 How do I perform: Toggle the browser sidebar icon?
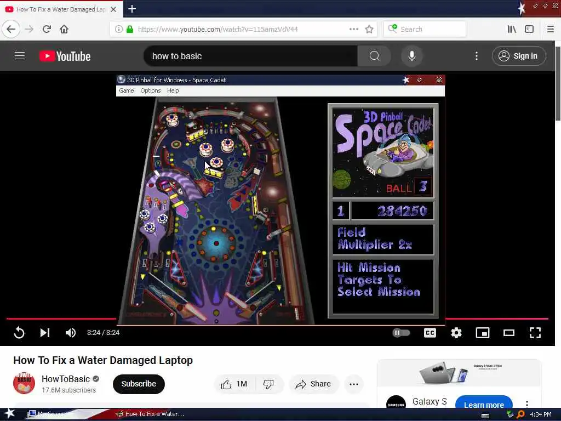coord(529,29)
